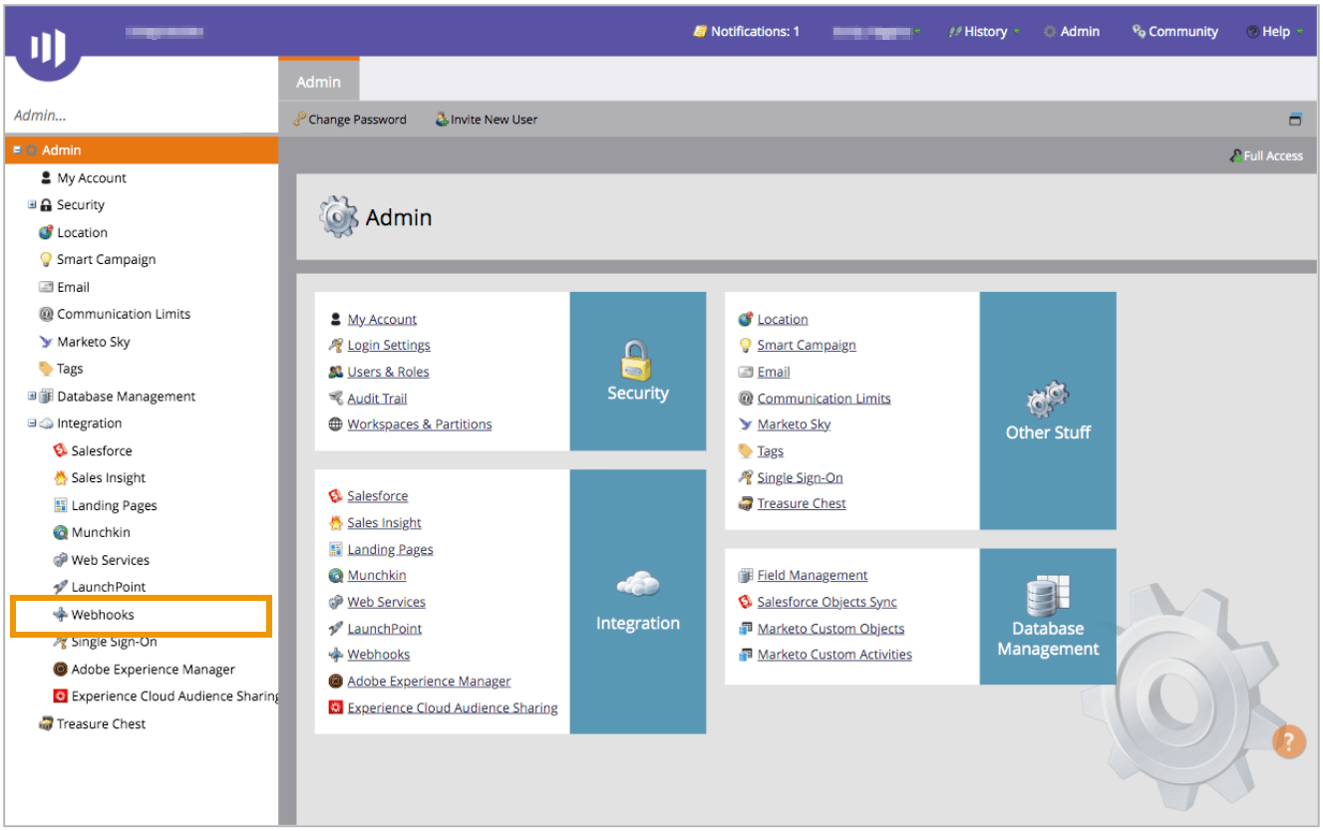Open the Treasure Chest link in Other Stuff
Screen dimensions: 1323x831
pyautogui.click(x=802, y=504)
